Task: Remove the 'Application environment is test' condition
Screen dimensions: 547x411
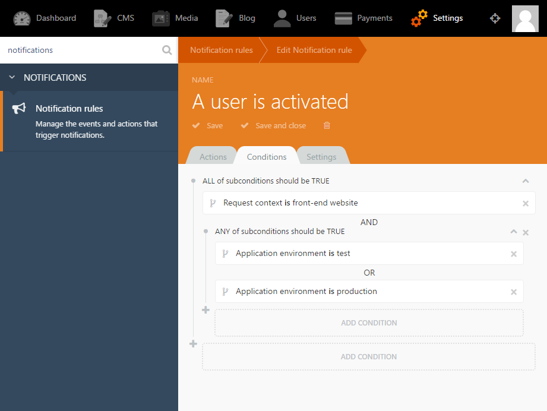Action: tap(514, 254)
